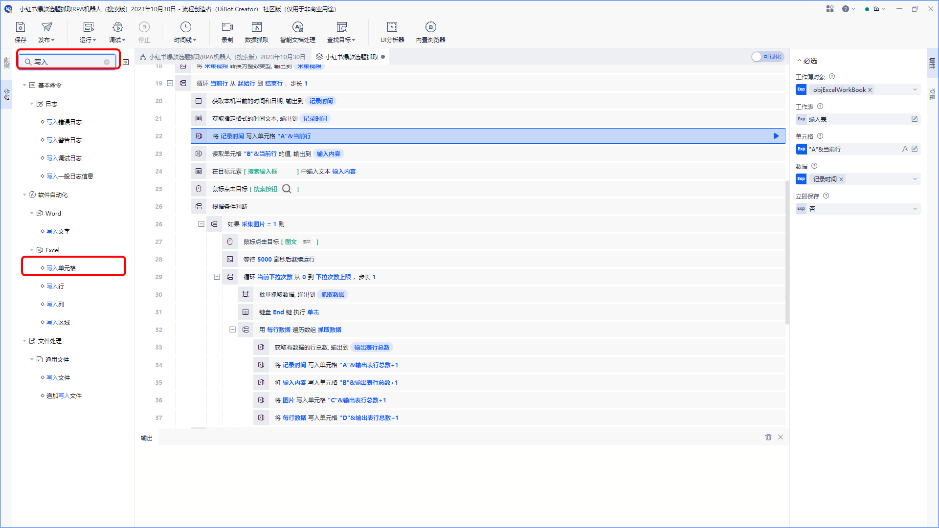Click the edit icon in the 工作表 field

(915, 119)
